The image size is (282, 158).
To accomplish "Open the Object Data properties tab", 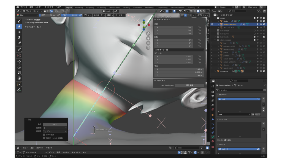I will tap(213, 137).
